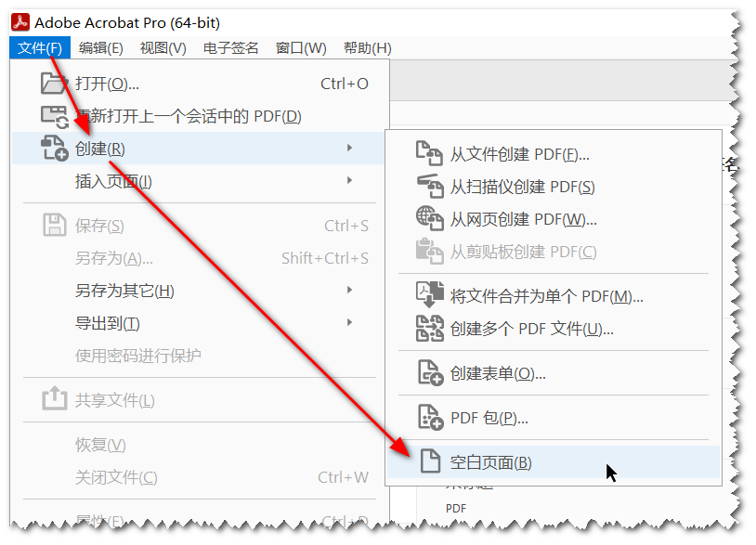Choose 共享文件(L) in the File menu
The image size is (756, 545).
[x=199, y=400]
